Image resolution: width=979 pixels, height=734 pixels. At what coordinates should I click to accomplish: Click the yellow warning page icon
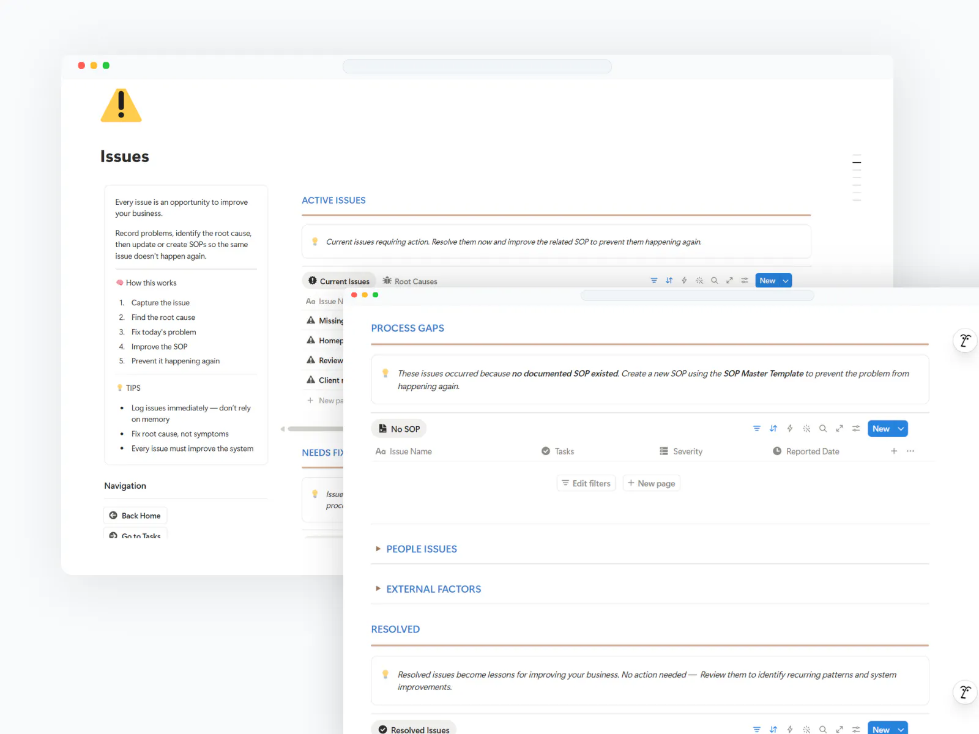121,105
